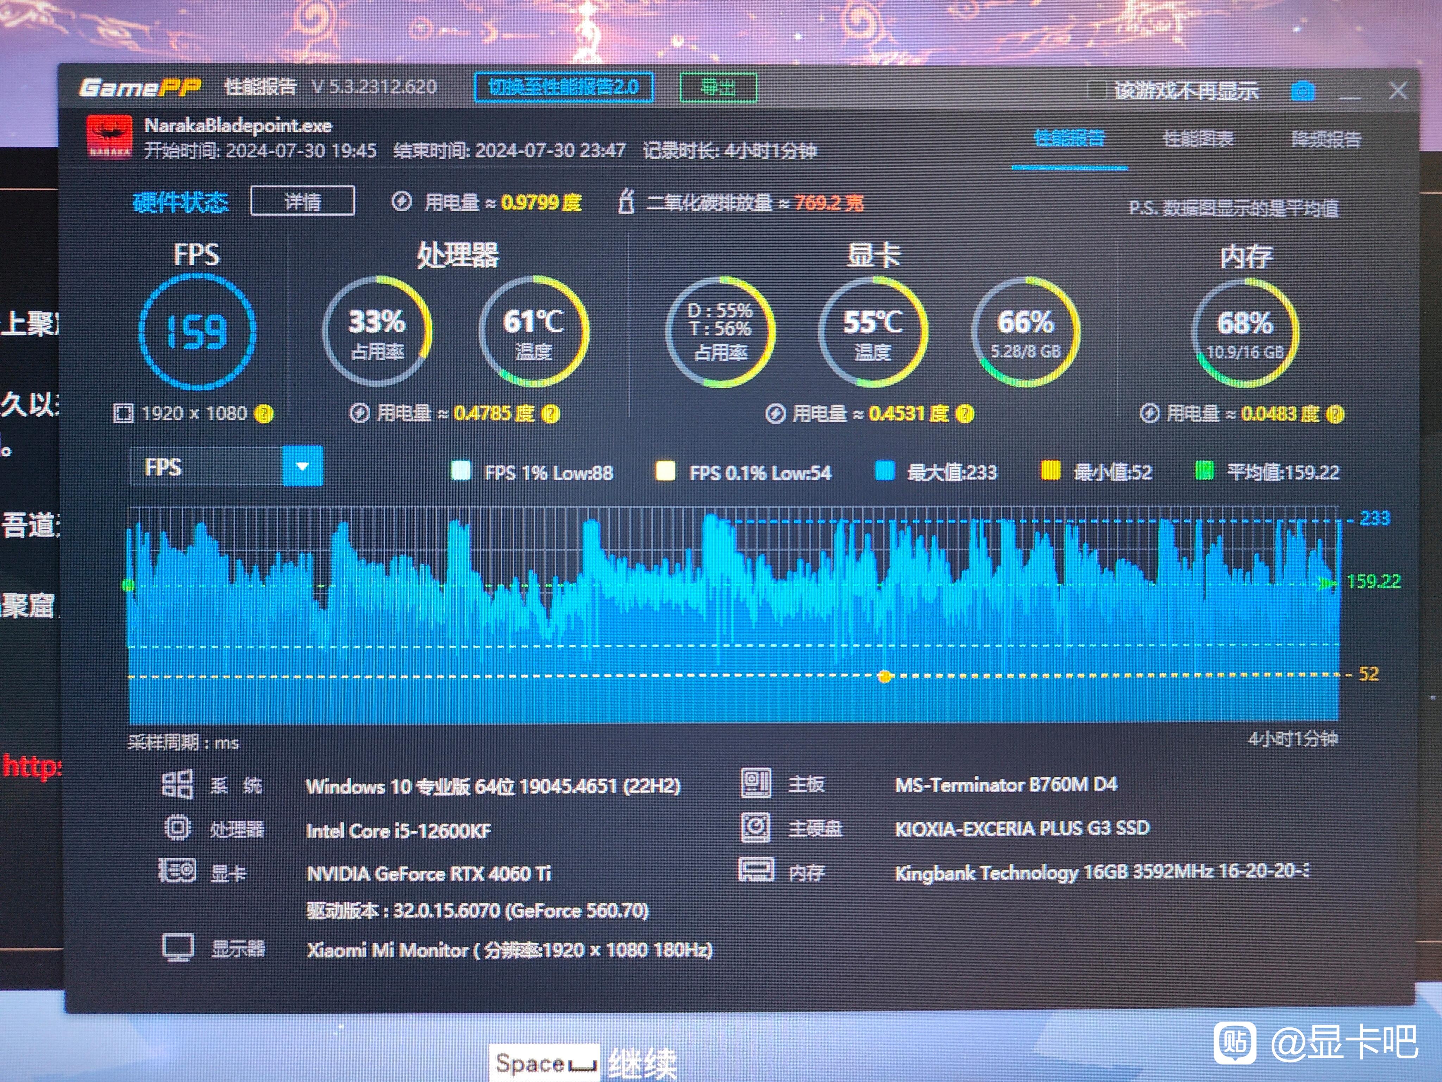
Task: Click the 硬件状态 heading
Action: (x=180, y=202)
